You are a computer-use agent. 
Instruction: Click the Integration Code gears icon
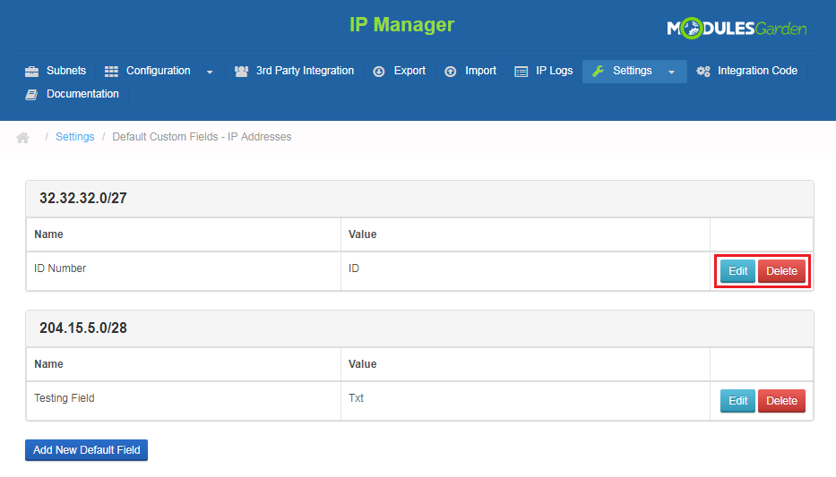click(703, 72)
